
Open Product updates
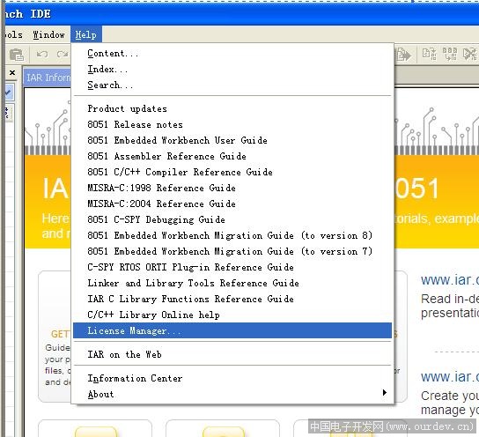[x=232, y=108]
